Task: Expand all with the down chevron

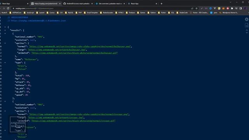Action: coord(247,33)
